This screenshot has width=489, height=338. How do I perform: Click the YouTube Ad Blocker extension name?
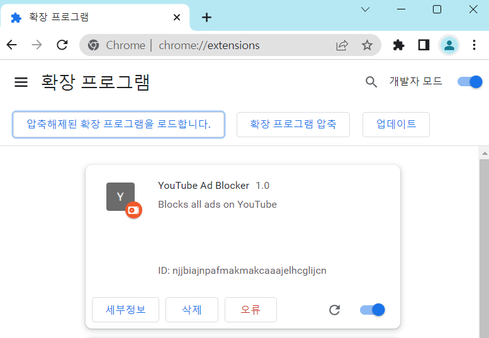(x=204, y=186)
